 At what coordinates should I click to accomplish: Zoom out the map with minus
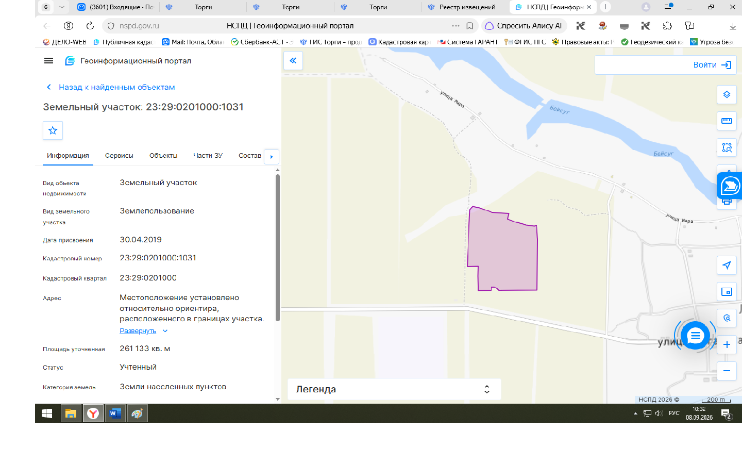(727, 371)
